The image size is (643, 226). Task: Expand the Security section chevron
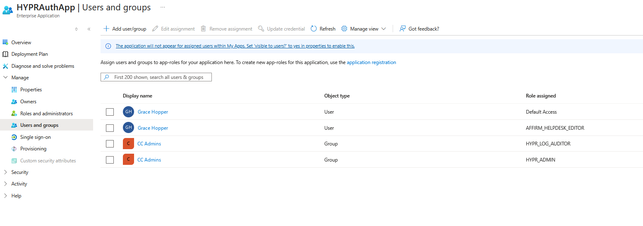click(5, 172)
